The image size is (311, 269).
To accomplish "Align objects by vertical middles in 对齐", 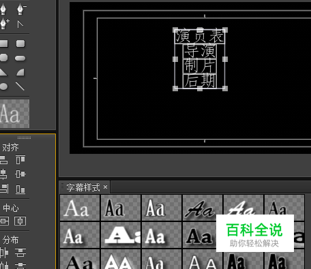I will pos(20,174).
